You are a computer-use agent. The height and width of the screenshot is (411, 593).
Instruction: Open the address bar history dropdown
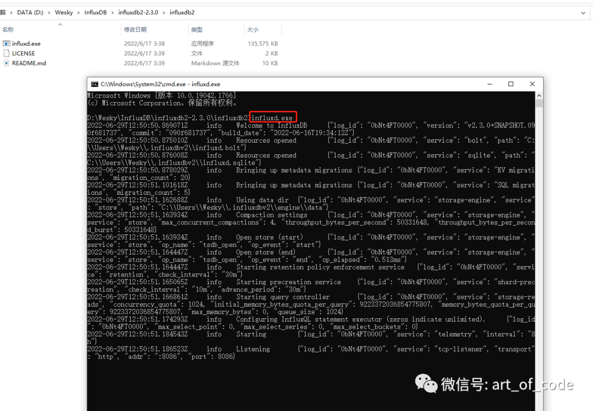[583, 13]
